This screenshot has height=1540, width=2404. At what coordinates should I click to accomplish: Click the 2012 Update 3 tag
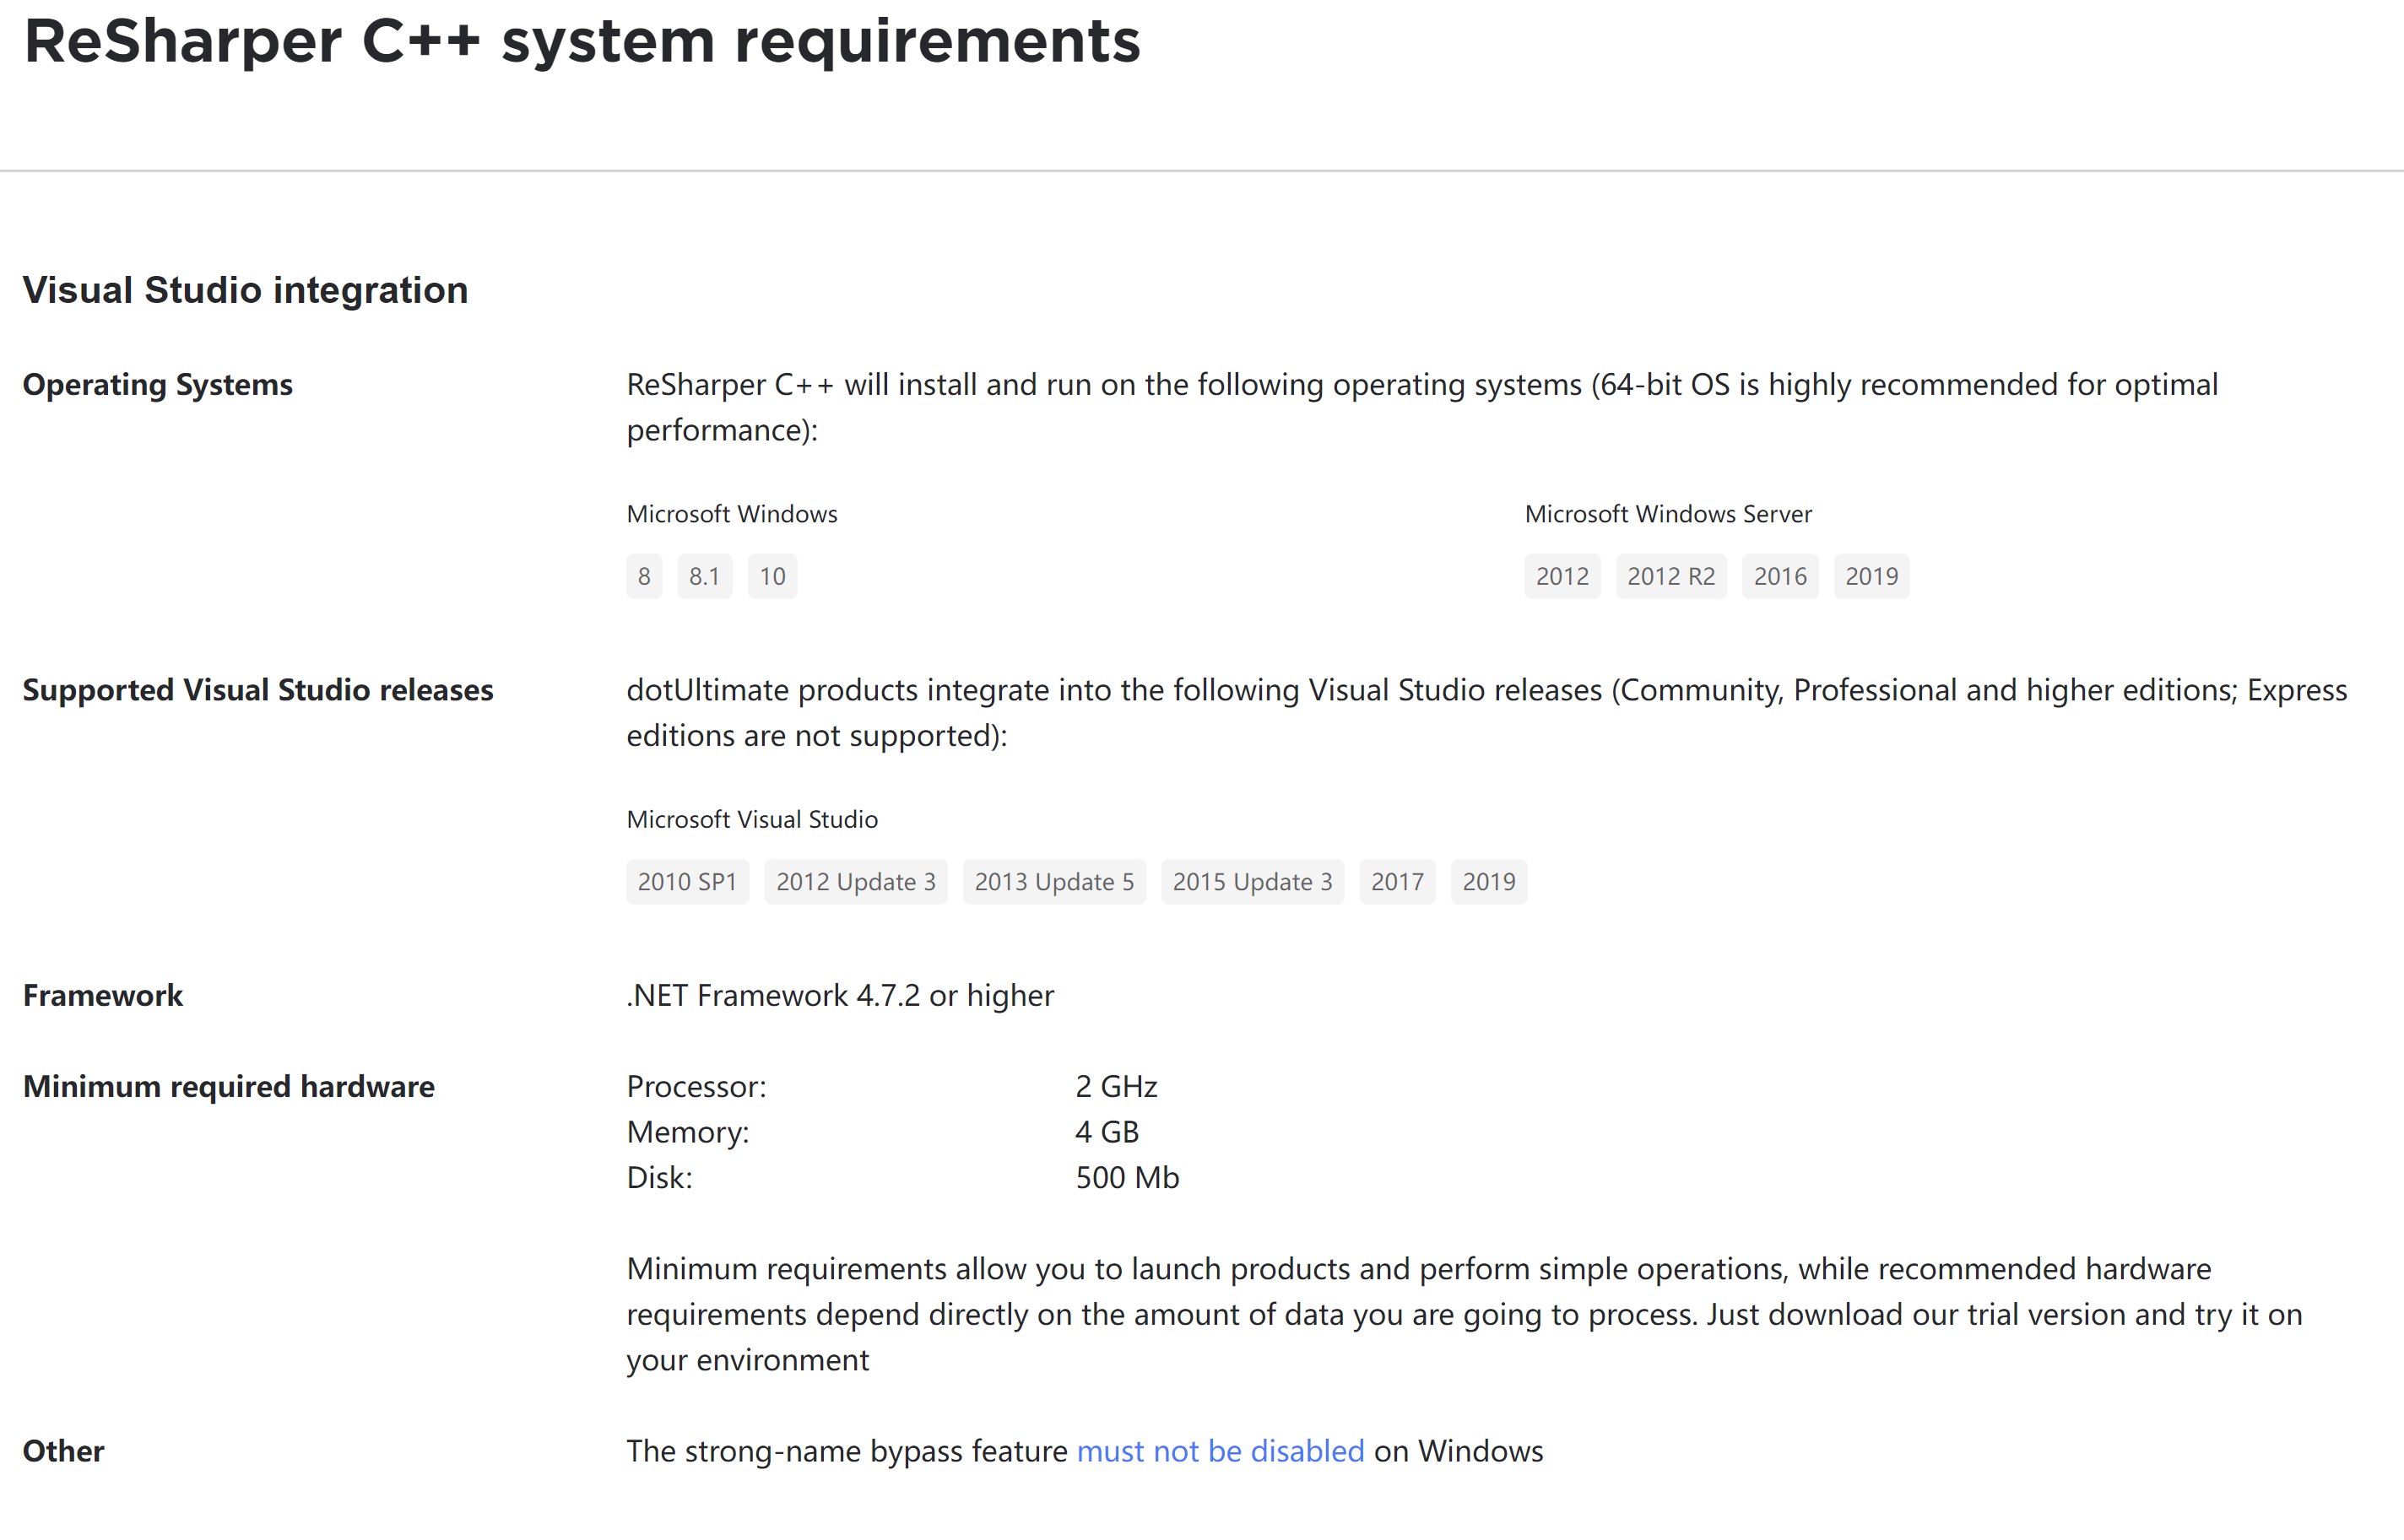(x=856, y=882)
